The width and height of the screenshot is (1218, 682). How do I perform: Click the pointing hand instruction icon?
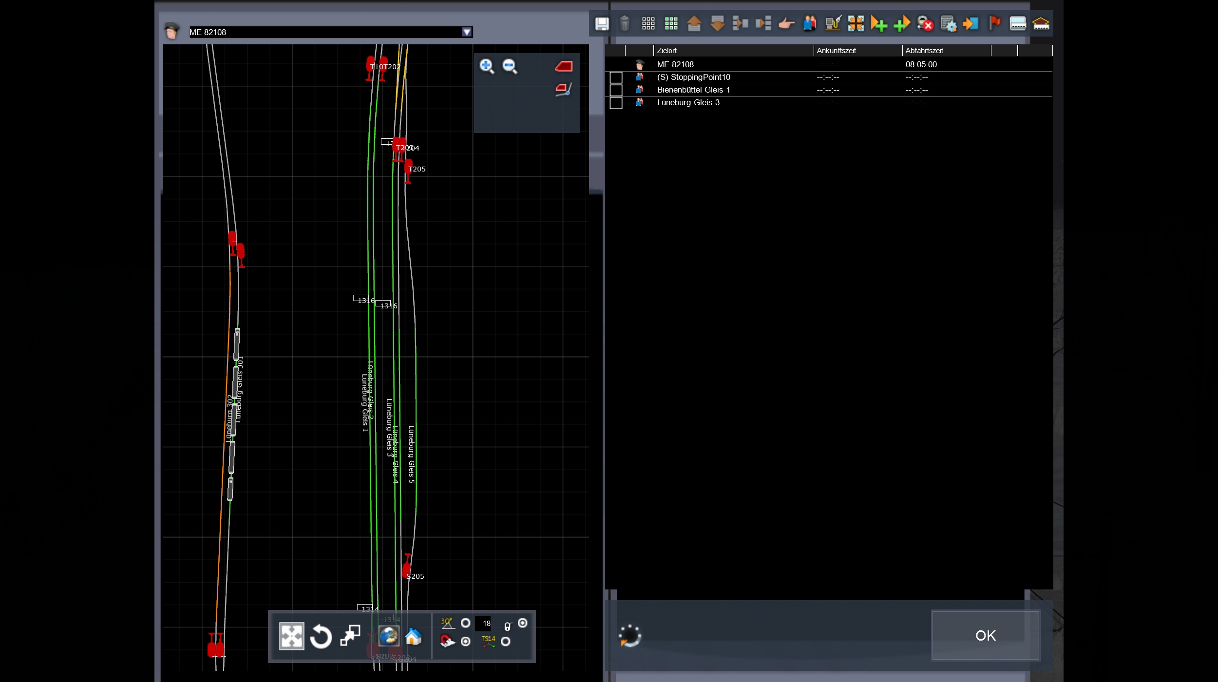click(x=786, y=23)
